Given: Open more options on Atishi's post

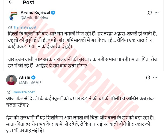Looking at the screenshot, I should coord(155,77).
